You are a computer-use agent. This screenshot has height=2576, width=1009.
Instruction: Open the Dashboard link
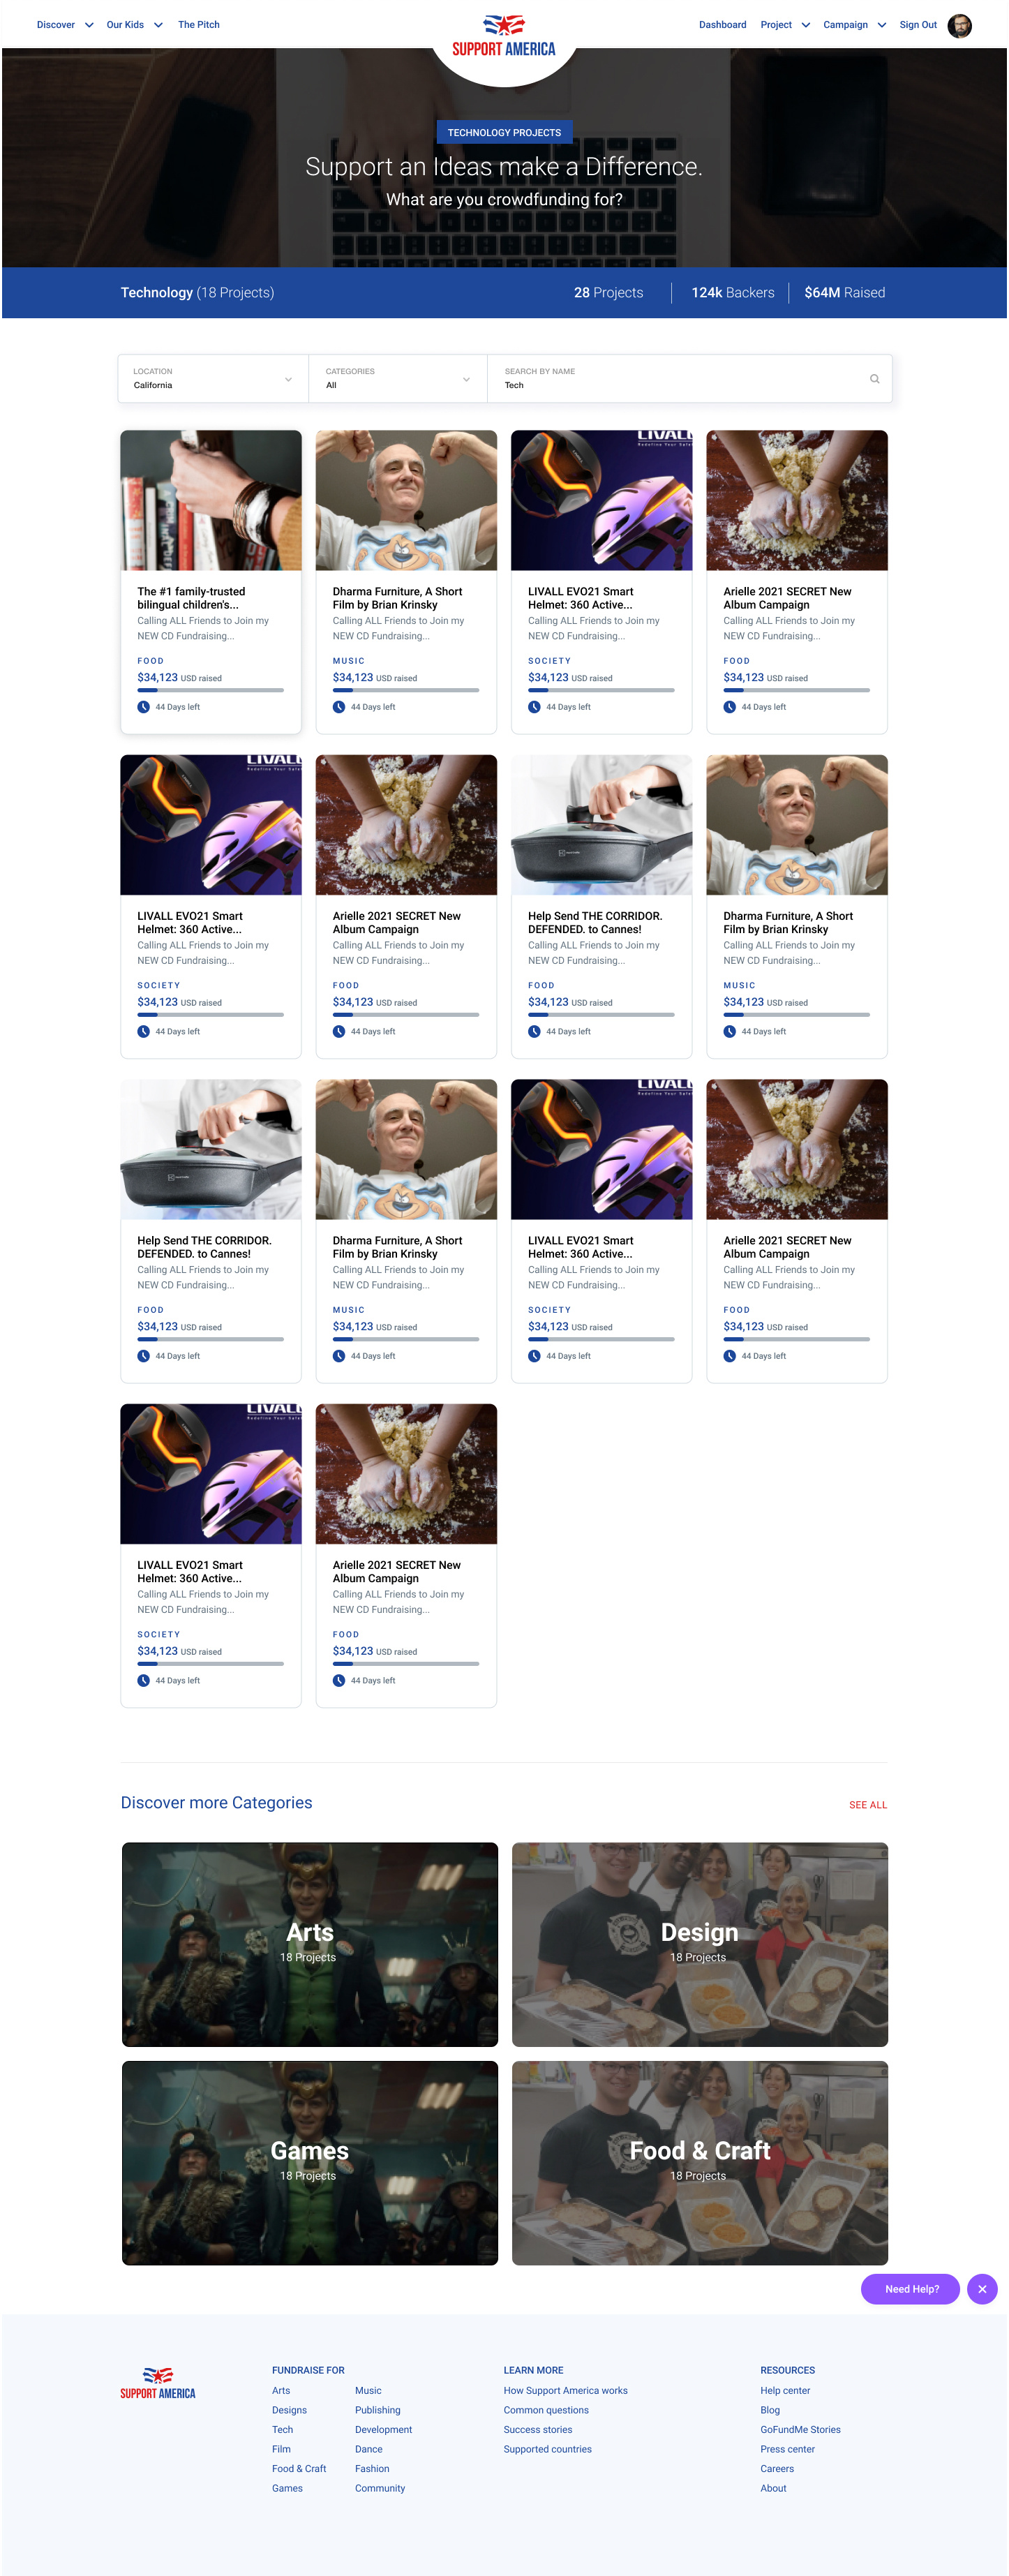[722, 25]
